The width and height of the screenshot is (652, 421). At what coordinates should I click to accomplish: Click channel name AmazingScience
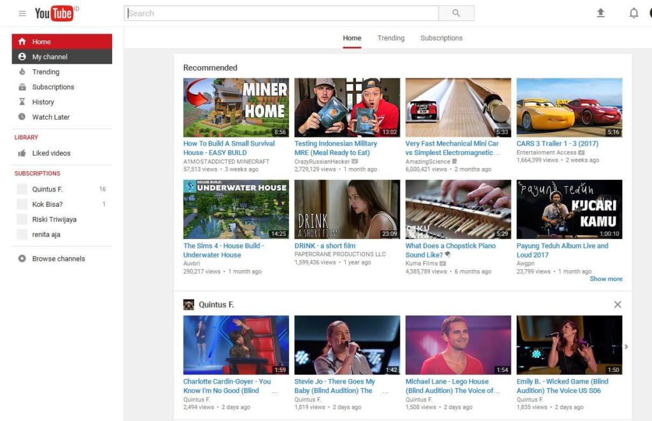[x=428, y=162]
